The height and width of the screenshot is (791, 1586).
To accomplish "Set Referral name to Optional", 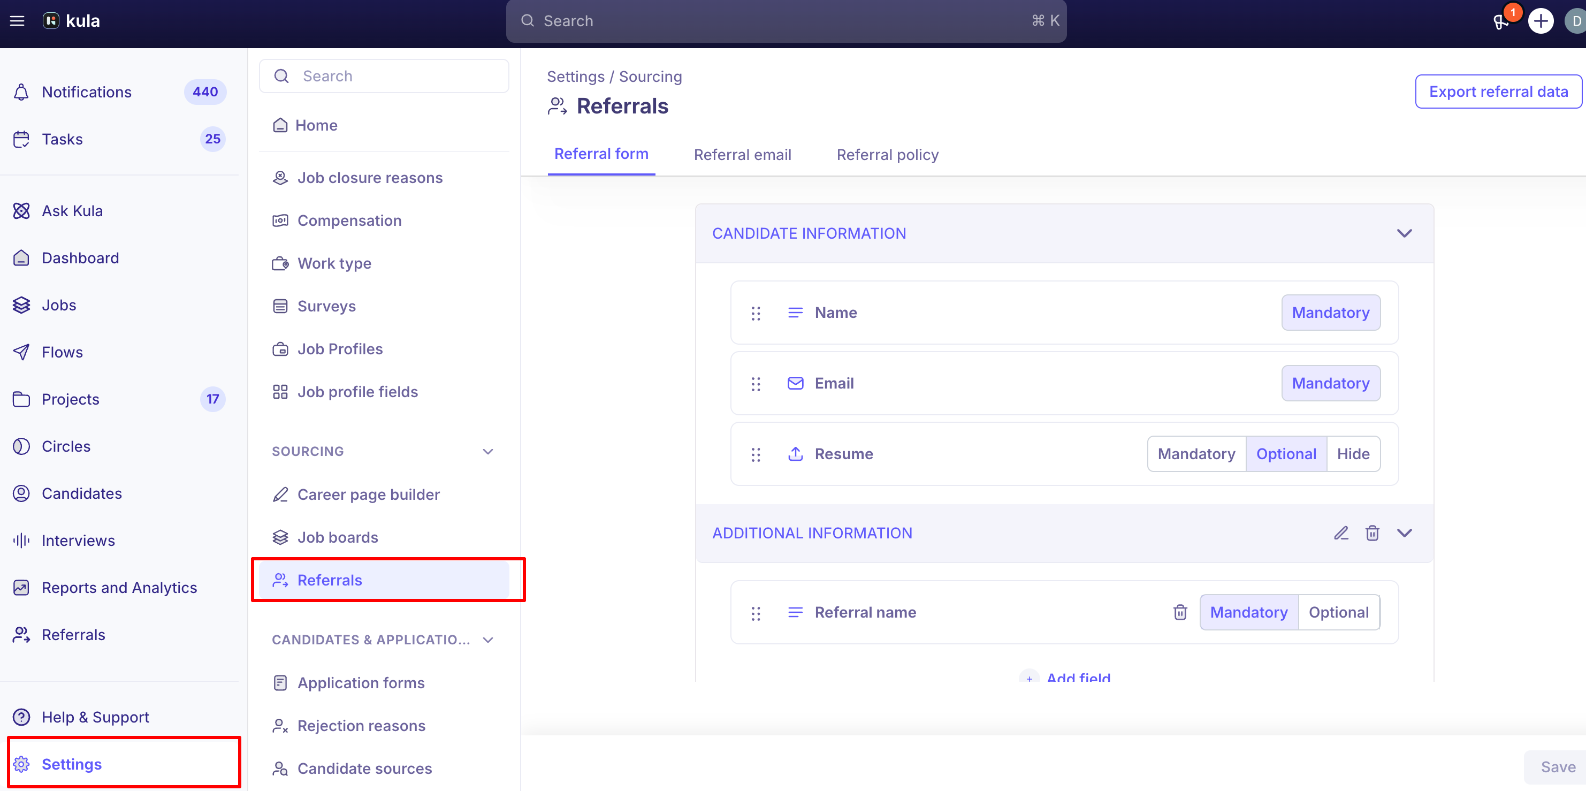I will pos(1338,612).
